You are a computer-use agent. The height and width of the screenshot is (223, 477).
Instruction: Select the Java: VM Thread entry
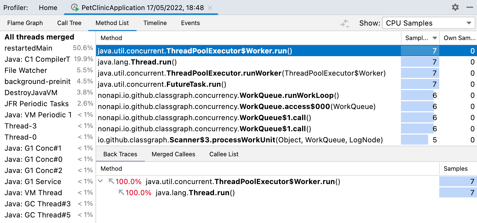[x=48, y=193]
